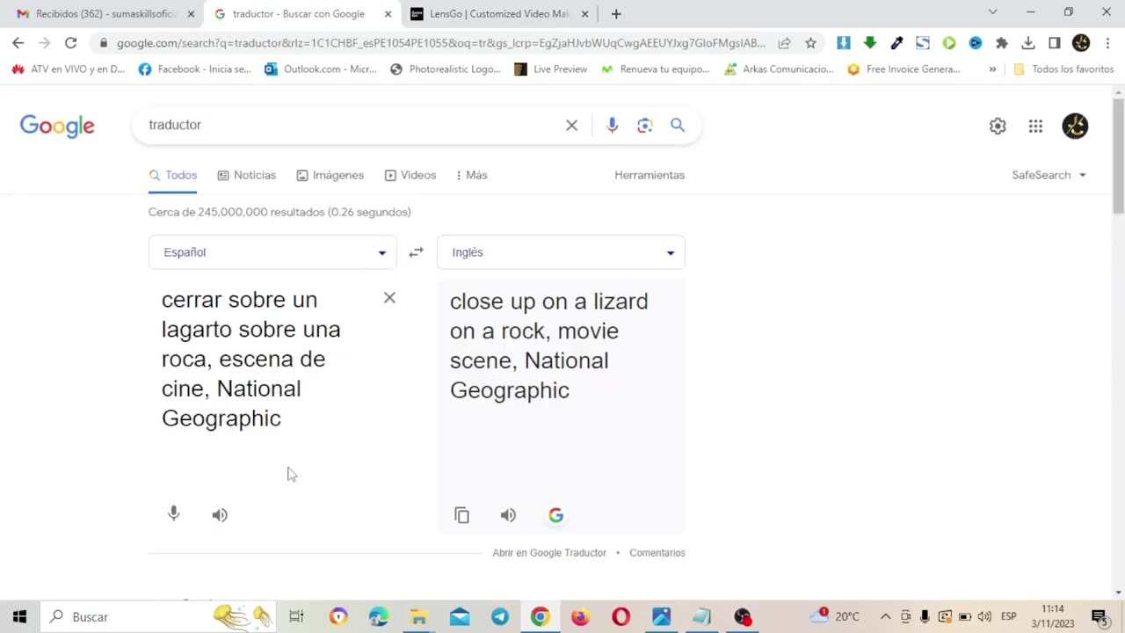Open the Google apps grid
This screenshot has height=633, width=1125.
1035,126
